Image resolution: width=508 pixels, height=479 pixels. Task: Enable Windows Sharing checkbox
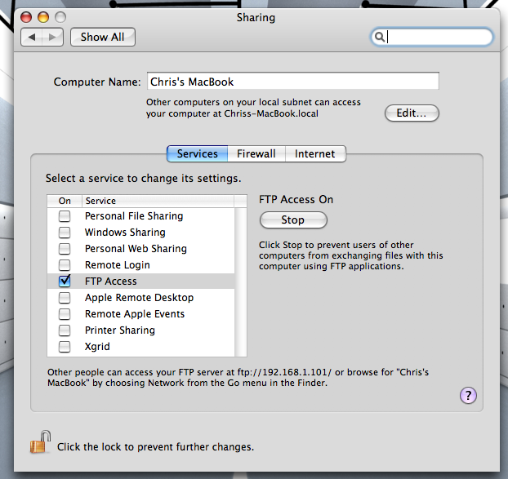[x=65, y=232]
